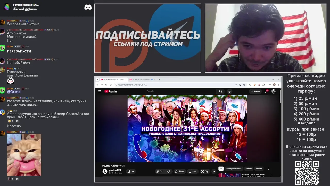Click the YouTube search input field
This screenshot has height=186, width=330.
[180, 91]
